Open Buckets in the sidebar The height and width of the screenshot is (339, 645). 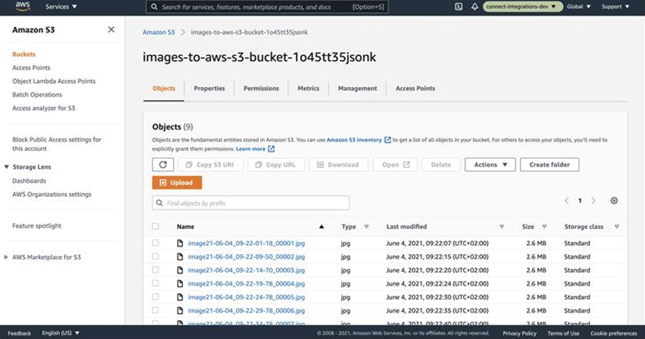click(x=24, y=54)
